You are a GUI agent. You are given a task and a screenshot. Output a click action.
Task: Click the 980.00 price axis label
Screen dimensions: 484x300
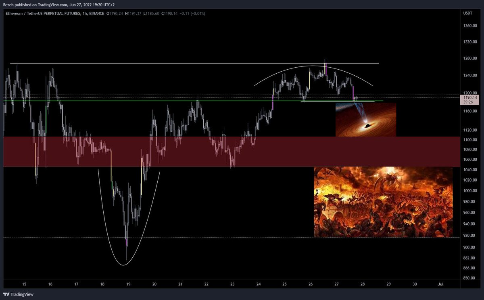pos(469,202)
